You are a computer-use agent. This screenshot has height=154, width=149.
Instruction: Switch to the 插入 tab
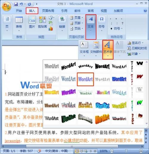(x=32, y=11)
